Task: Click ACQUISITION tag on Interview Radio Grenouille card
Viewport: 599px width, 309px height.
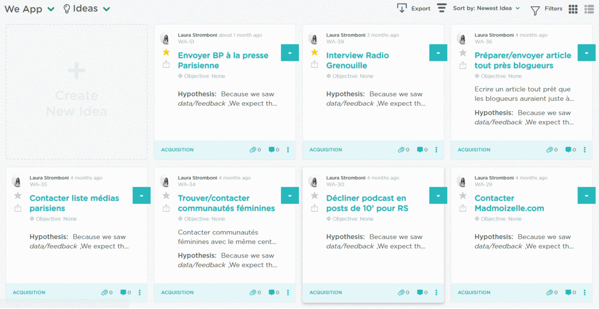Action: coord(325,150)
